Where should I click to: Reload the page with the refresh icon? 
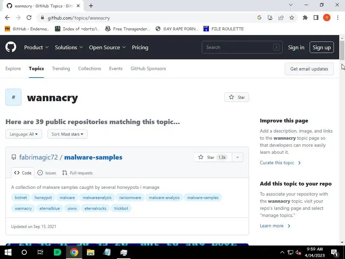tap(29, 18)
